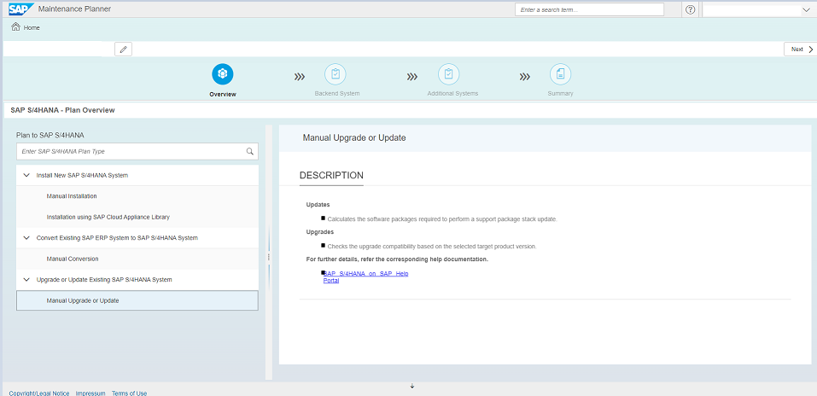Click the Manual Upgrade or Update heading

pyautogui.click(x=354, y=137)
